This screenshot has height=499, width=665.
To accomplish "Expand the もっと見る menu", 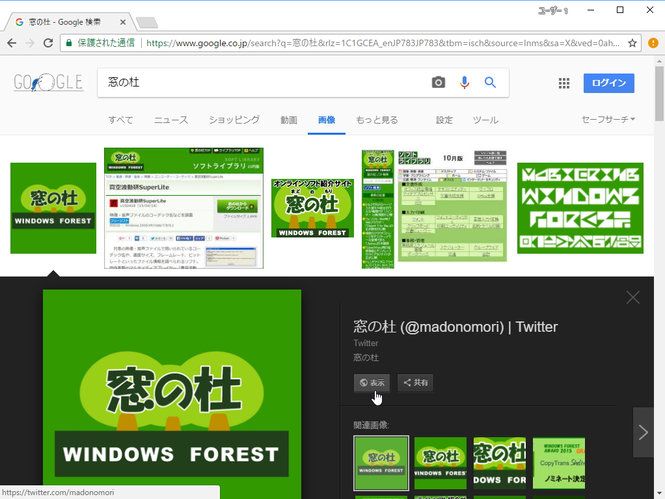I will [x=377, y=120].
